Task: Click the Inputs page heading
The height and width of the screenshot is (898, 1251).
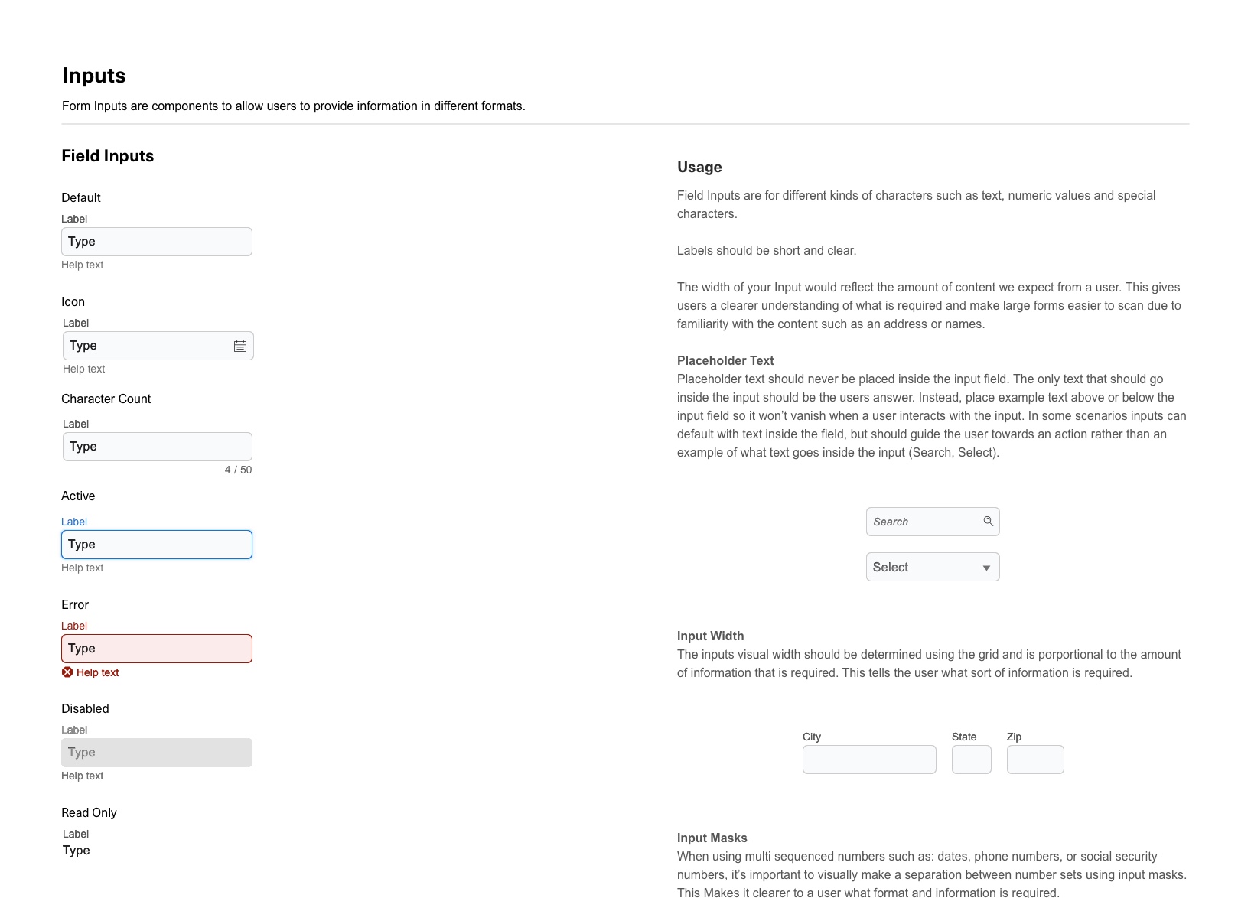Action: pyautogui.click(x=94, y=76)
